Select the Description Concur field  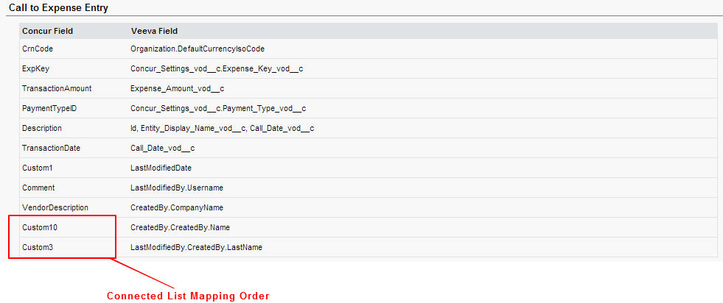pyautogui.click(x=42, y=128)
